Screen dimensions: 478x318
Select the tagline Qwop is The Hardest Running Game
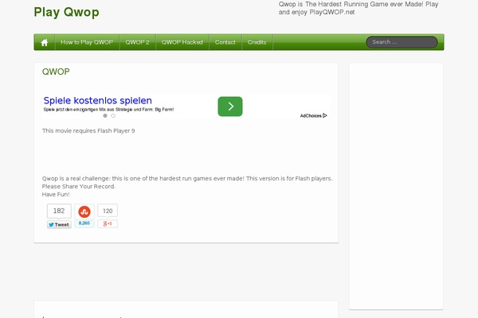[358, 8]
